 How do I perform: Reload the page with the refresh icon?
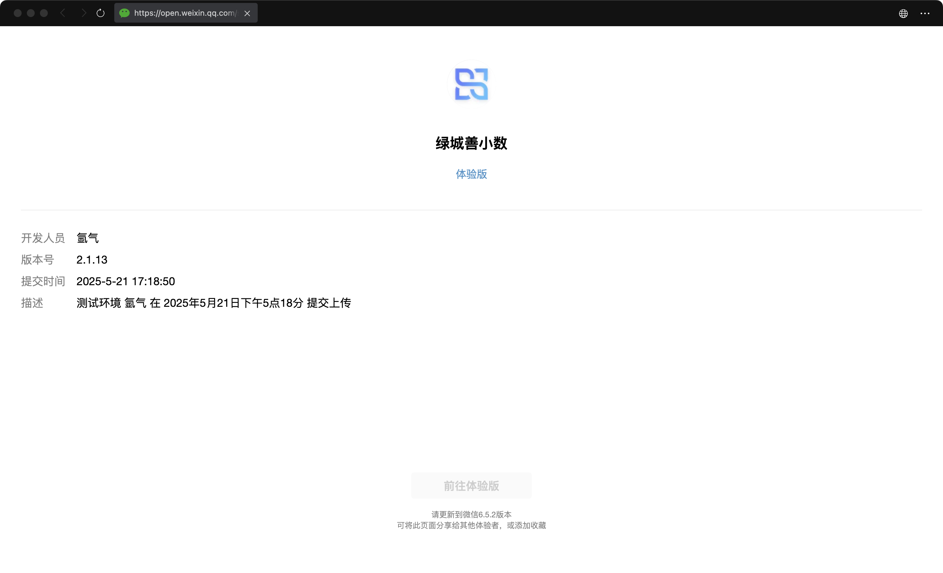(x=100, y=13)
